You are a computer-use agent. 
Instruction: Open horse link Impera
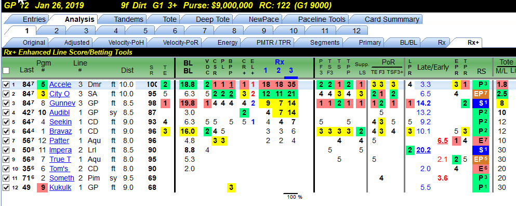click(60, 150)
